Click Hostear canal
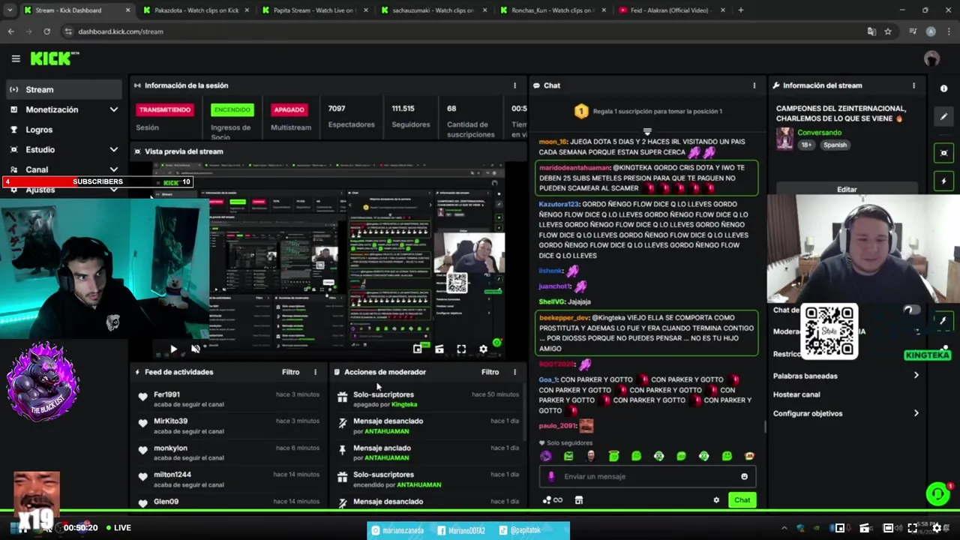The width and height of the screenshot is (960, 540). [796, 394]
